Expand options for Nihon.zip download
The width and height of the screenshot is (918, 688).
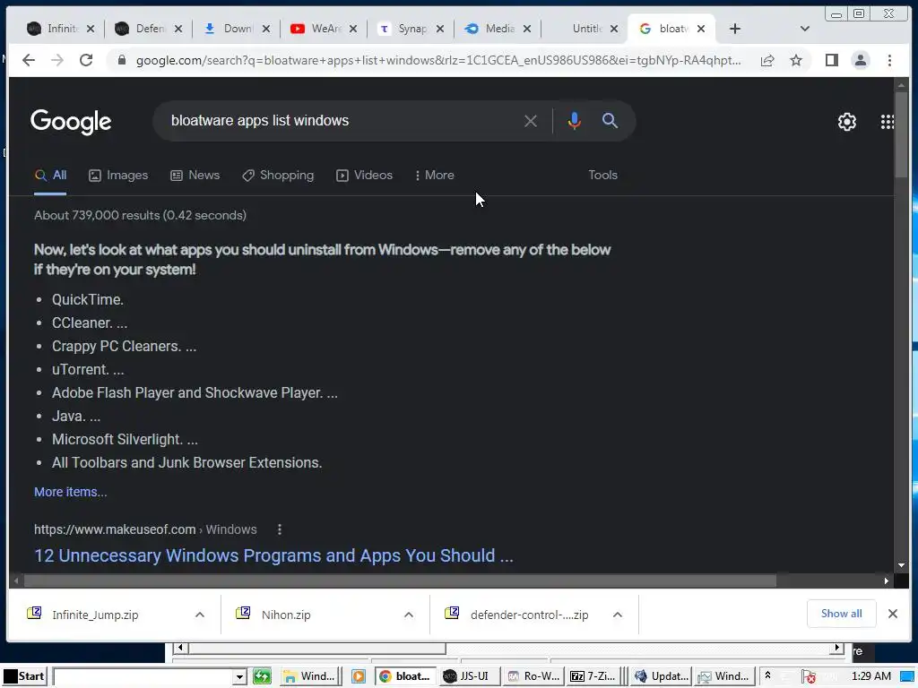(409, 615)
